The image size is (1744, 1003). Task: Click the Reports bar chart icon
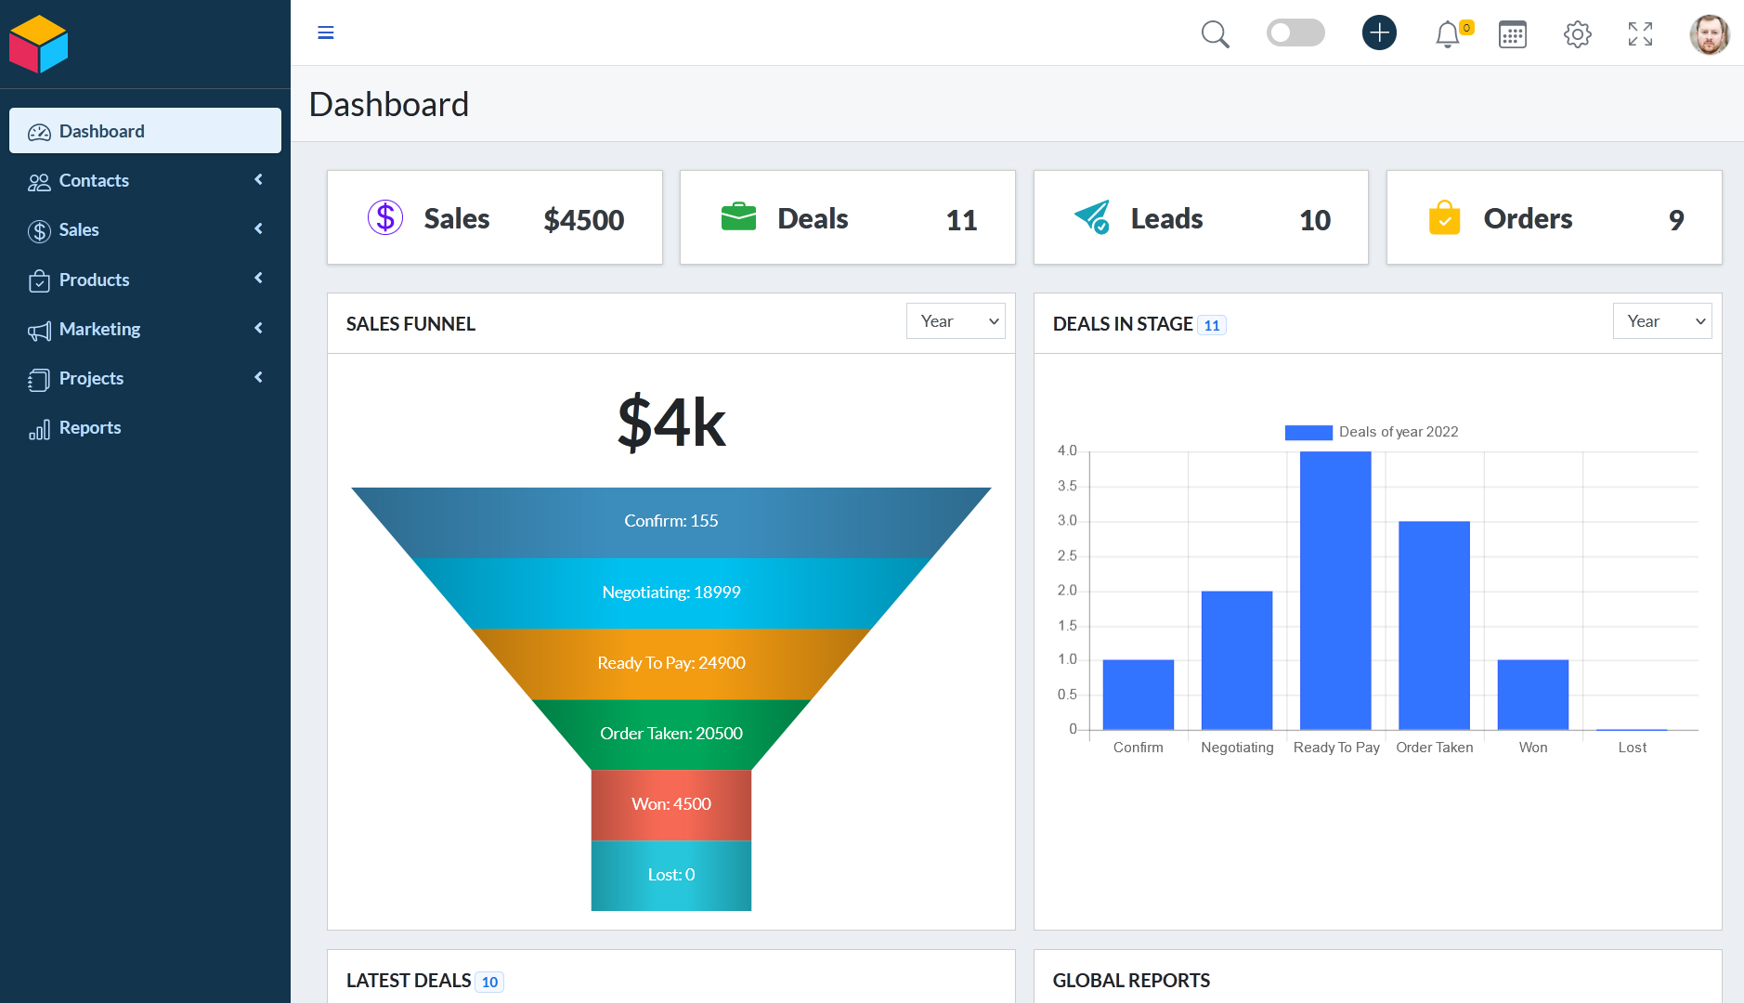(39, 429)
